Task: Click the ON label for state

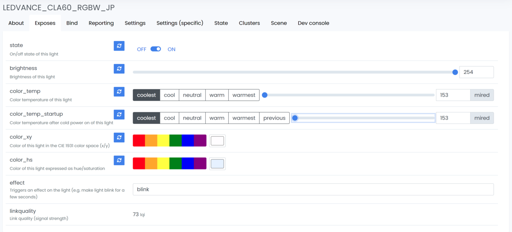Action: click(172, 49)
